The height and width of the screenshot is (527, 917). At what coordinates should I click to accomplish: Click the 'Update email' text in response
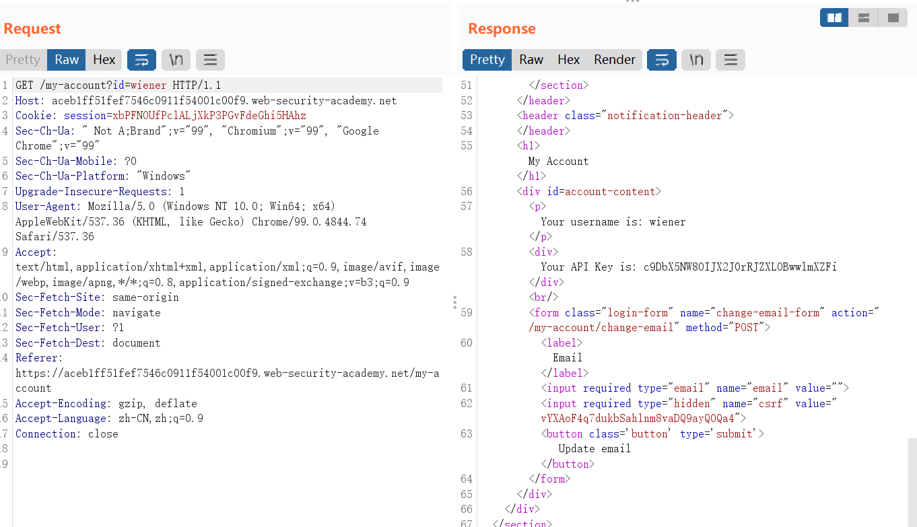(595, 449)
